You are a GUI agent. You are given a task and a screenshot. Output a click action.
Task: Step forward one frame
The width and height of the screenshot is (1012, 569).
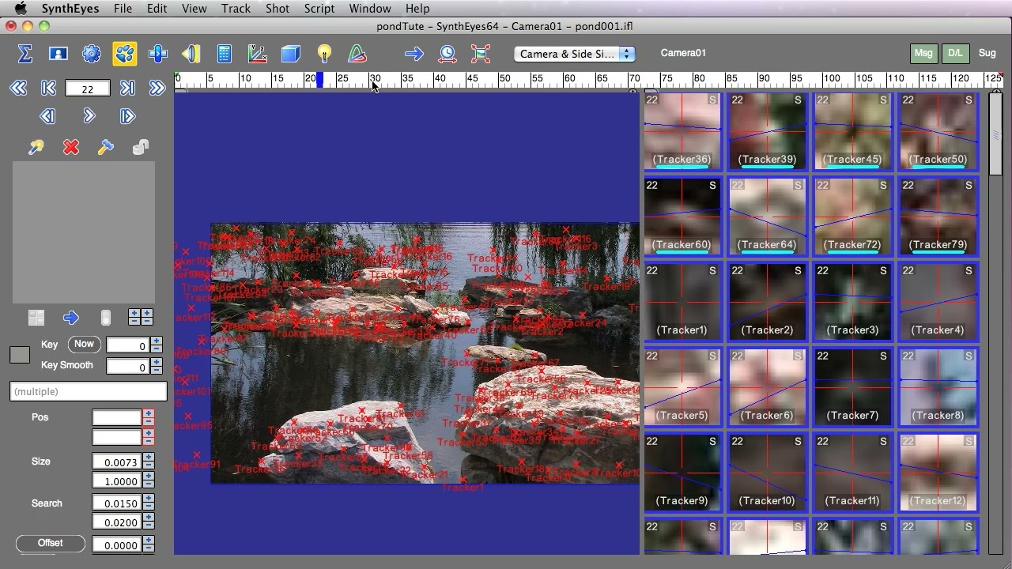[127, 116]
